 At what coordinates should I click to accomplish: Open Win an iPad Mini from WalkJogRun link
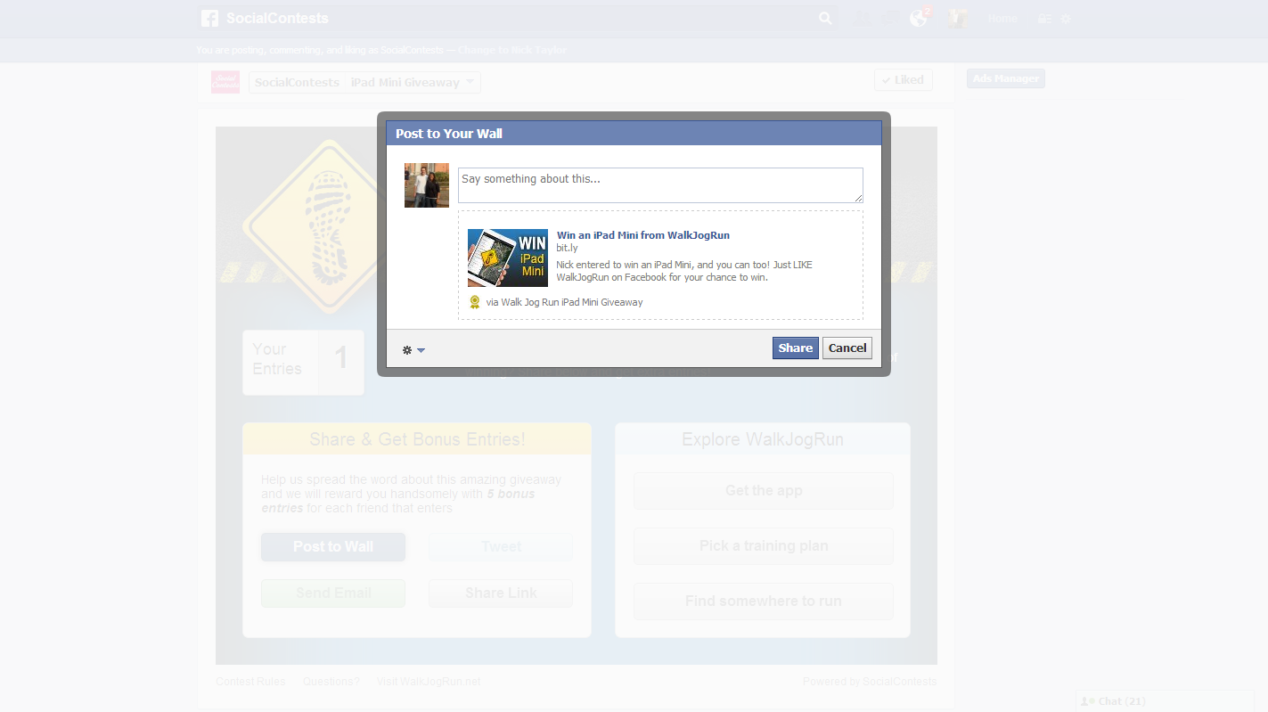pos(643,235)
